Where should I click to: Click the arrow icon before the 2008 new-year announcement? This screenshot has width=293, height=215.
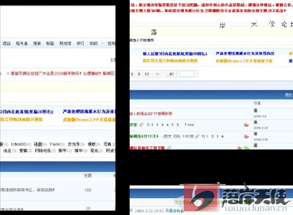(8, 74)
